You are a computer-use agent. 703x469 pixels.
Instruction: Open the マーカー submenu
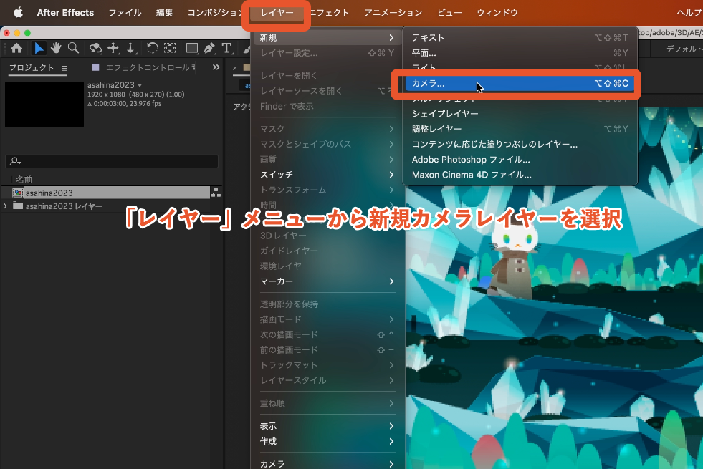tap(327, 281)
